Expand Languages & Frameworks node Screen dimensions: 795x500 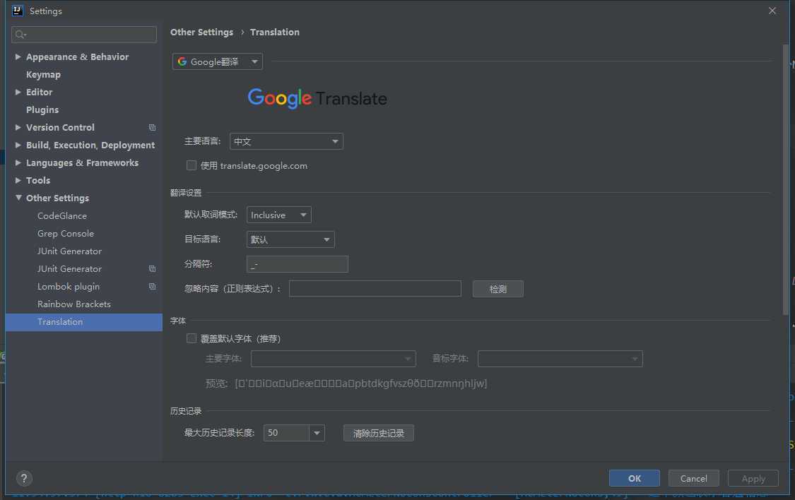18,163
